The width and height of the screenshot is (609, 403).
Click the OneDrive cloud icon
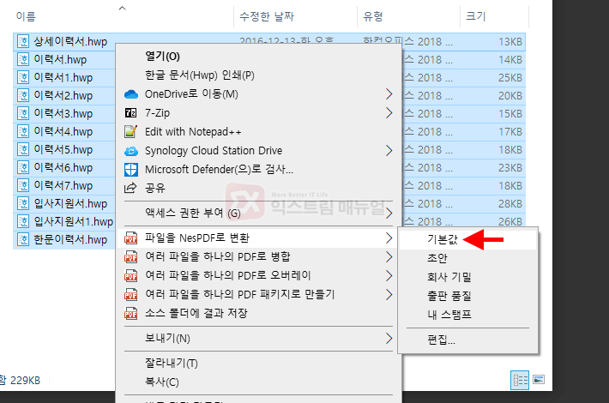point(131,94)
